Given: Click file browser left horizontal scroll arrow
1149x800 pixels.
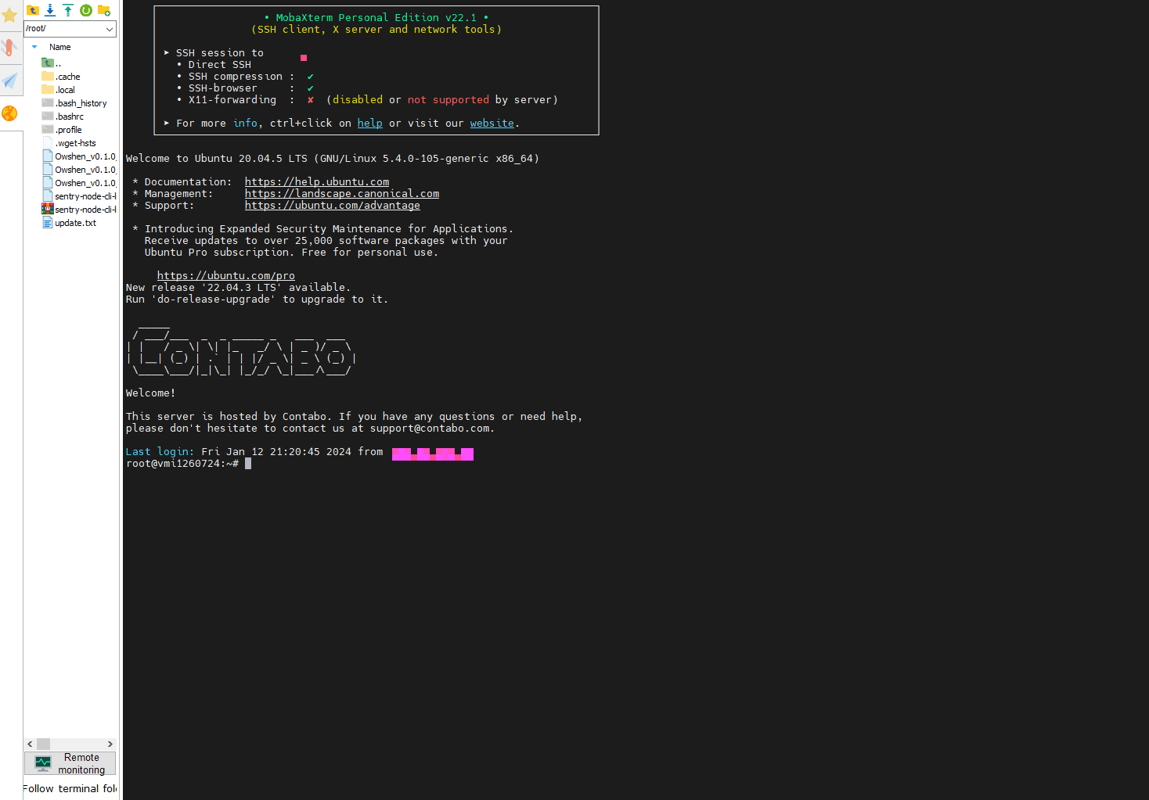Looking at the screenshot, I should tap(31, 744).
